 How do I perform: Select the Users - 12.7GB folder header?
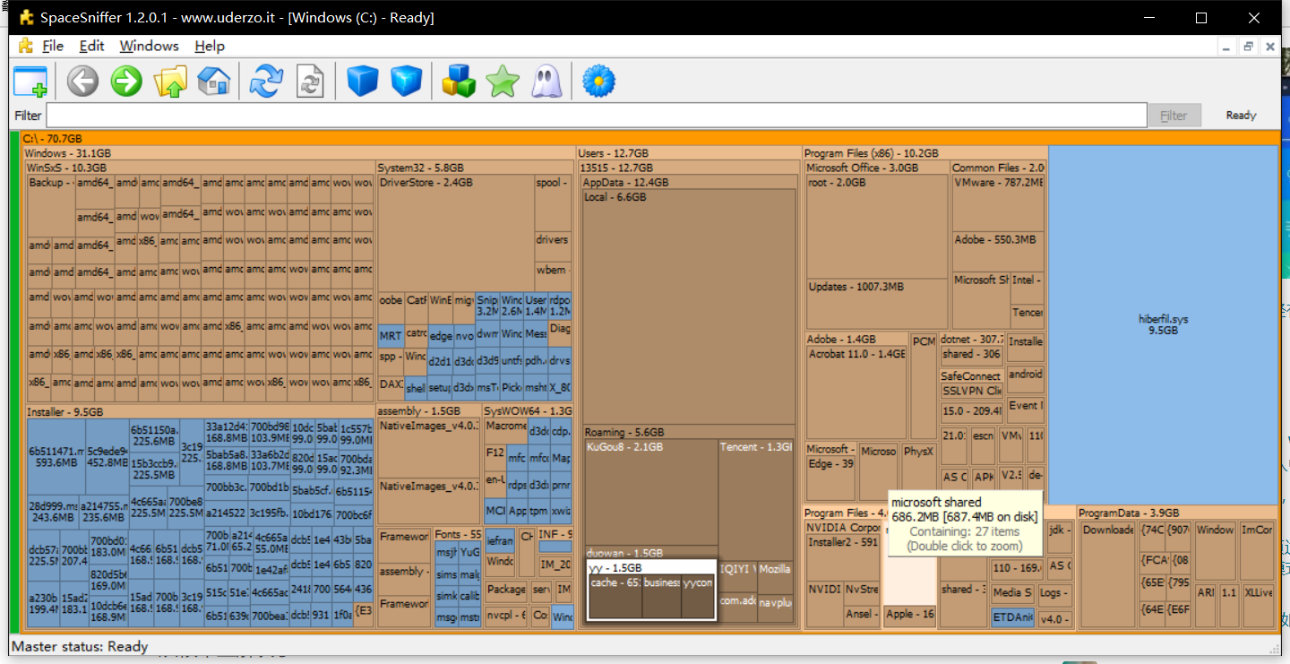(688, 153)
